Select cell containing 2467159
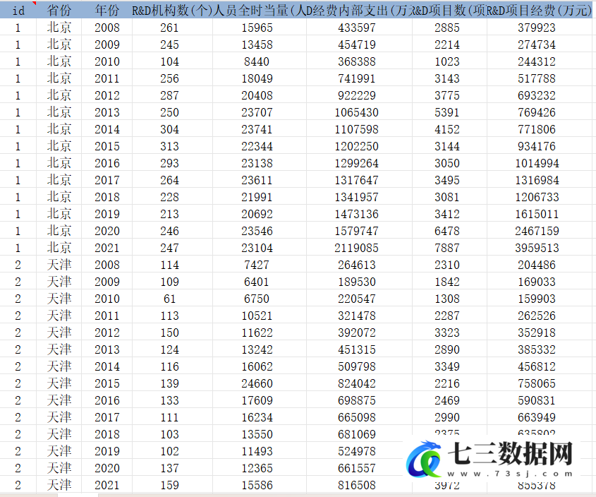The image size is (596, 497). (540, 231)
